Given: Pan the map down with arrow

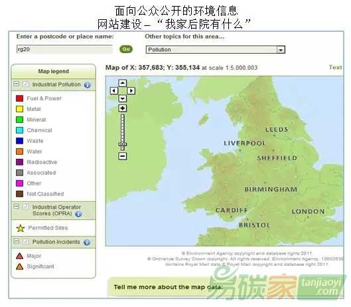Looking at the screenshot, I should [123, 98].
